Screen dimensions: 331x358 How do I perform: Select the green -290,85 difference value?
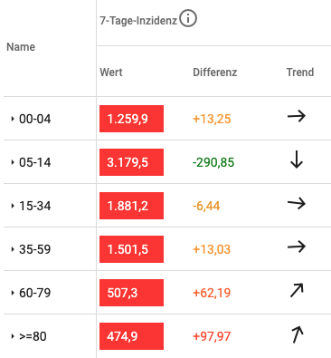pos(213,162)
